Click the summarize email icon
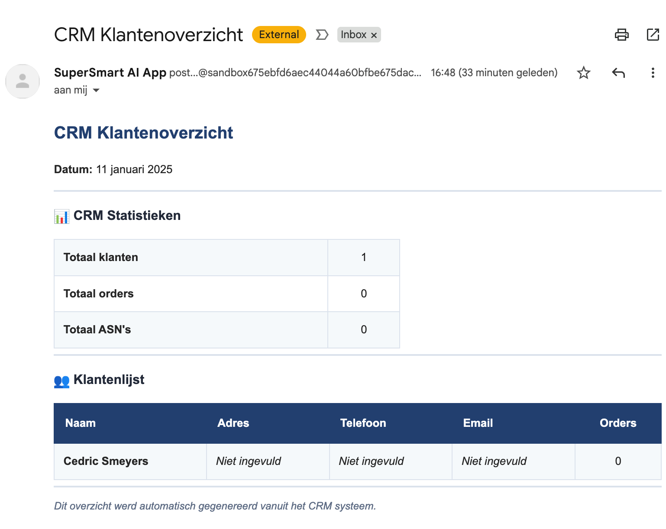This screenshot has height=529, width=666. (x=322, y=35)
